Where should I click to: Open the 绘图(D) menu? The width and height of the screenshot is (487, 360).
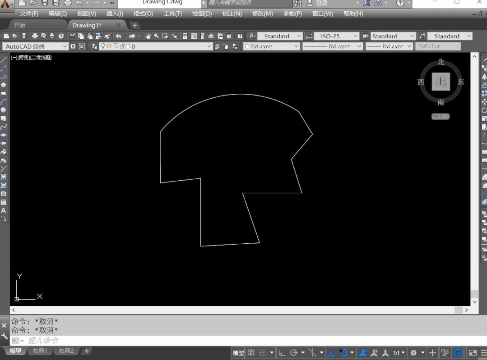pyautogui.click(x=202, y=14)
